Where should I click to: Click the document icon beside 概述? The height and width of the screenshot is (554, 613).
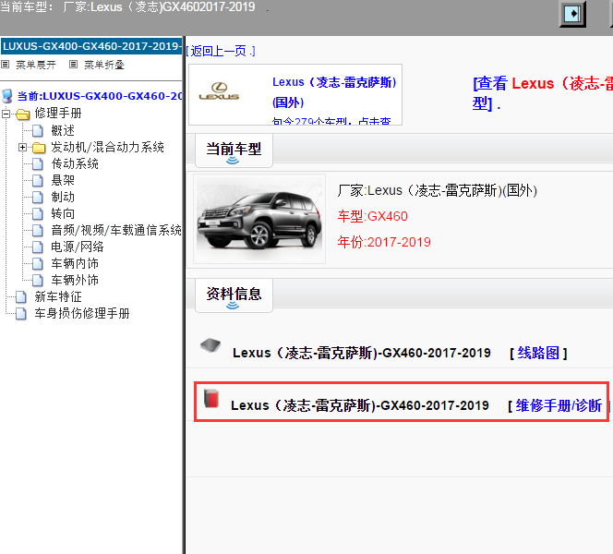[38, 130]
